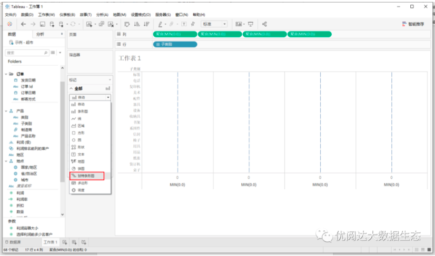The height and width of the screenshot is (256, 435).
Task: Open the standard fit dropdown in toolbar
Action: pos(214,24)
